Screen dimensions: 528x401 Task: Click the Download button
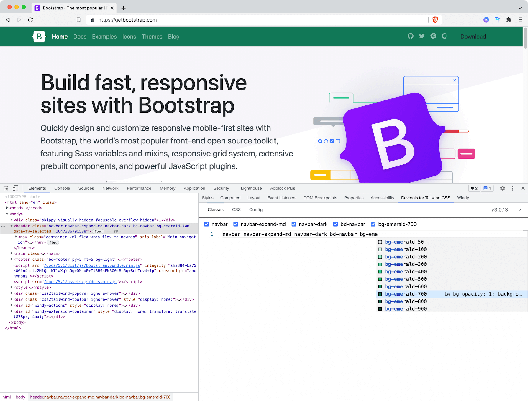pyautogui.click(x=473, y=37)
